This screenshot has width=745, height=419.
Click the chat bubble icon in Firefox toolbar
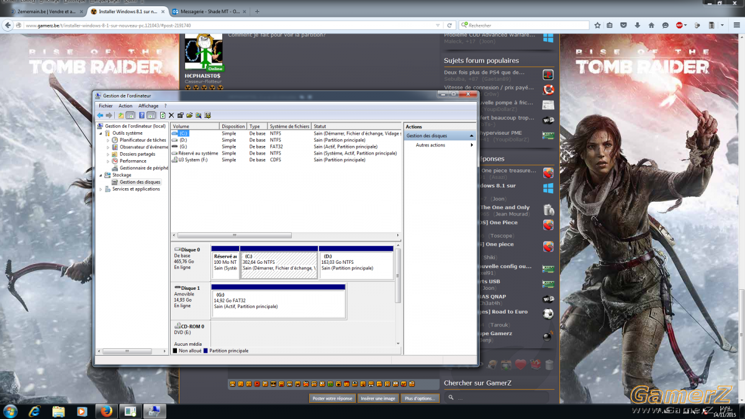click(x=666, y=25)
